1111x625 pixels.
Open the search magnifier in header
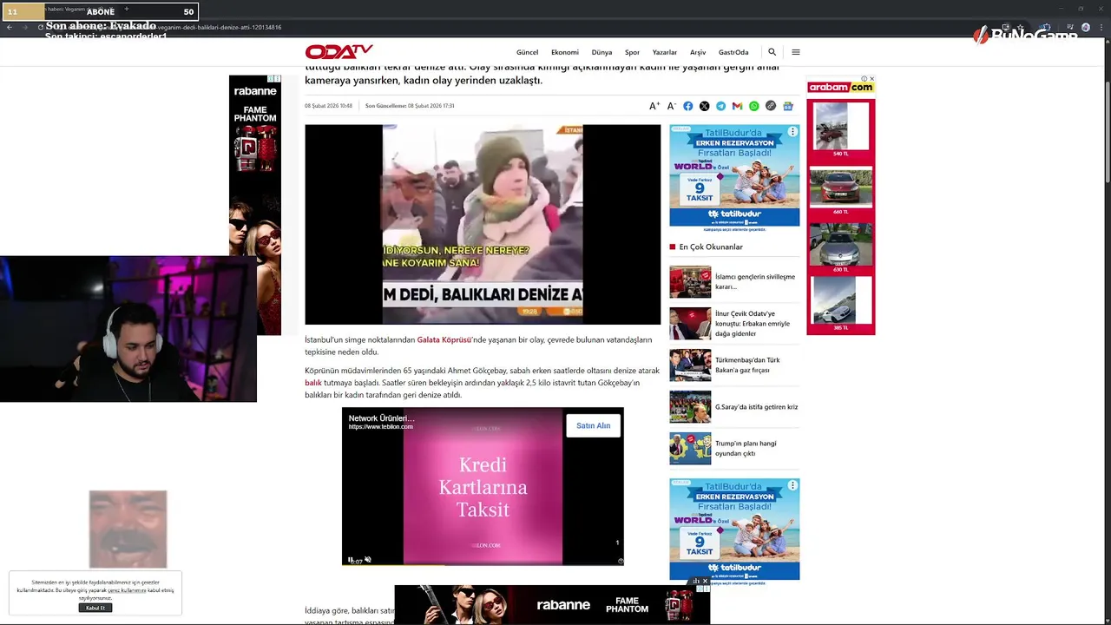pyautogui.click(x=772, y=52)
